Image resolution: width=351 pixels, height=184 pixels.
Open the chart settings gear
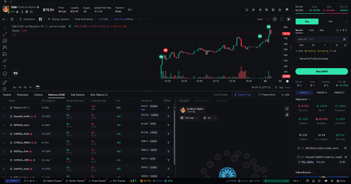(275, 19)
